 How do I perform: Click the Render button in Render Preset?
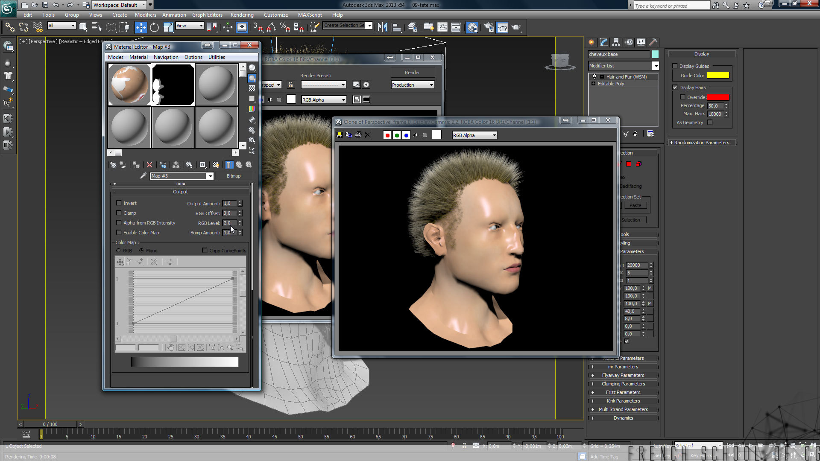(412, 72)
